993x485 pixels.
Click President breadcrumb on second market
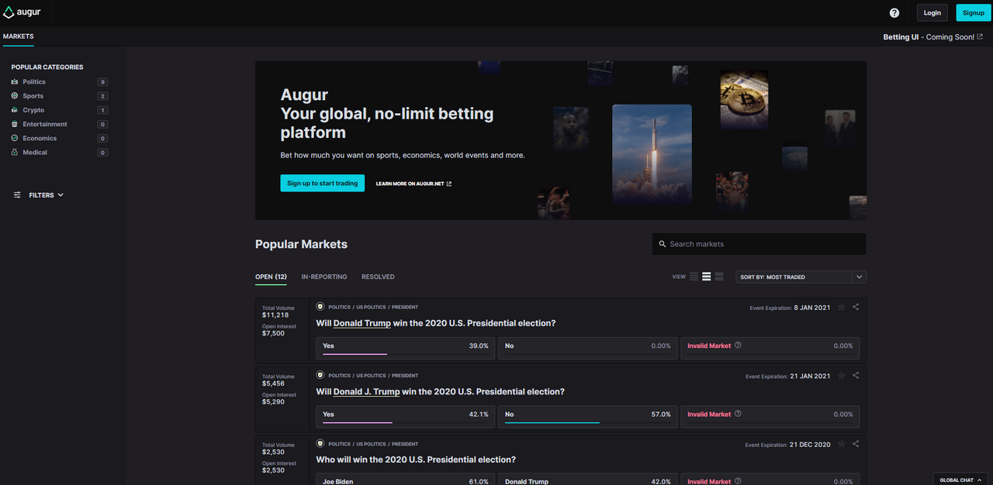[405, 376]
